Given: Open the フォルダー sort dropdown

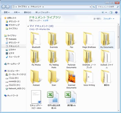Looking at the screenshot, I should point(109,19).
